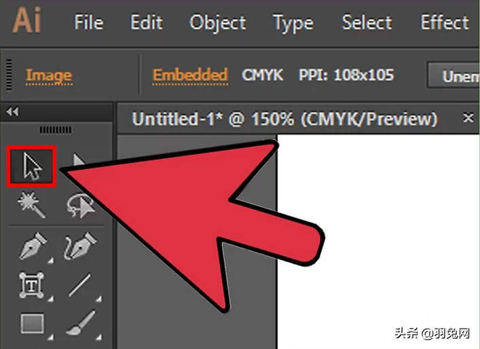Select the Rectangle tool
480x349 pixels.
pos(32,323)
